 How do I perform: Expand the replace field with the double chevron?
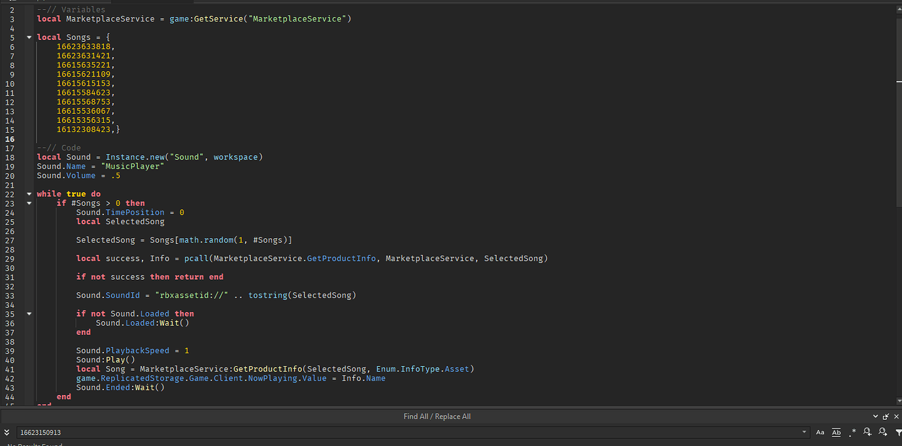point(7,432)
